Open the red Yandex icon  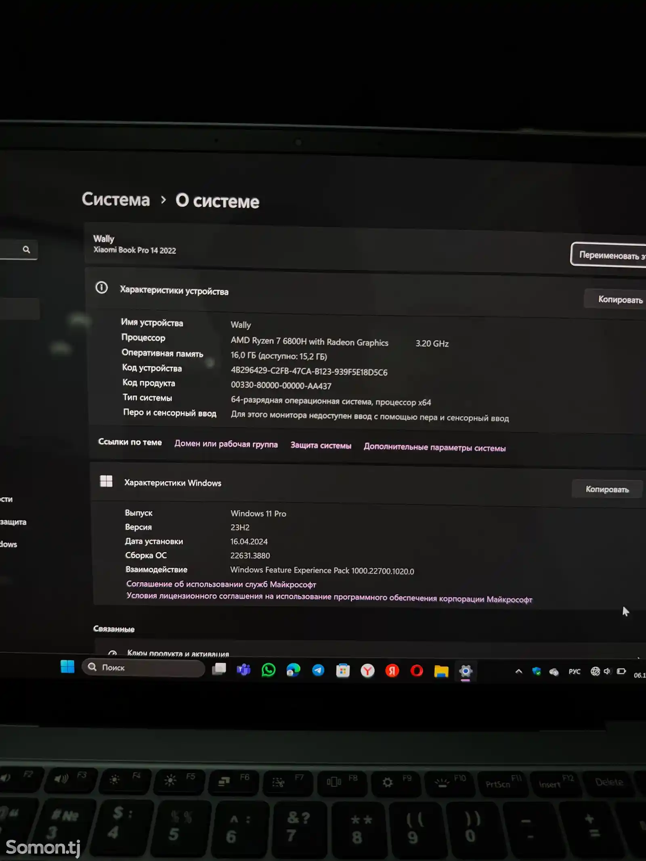tap(392, 671)
